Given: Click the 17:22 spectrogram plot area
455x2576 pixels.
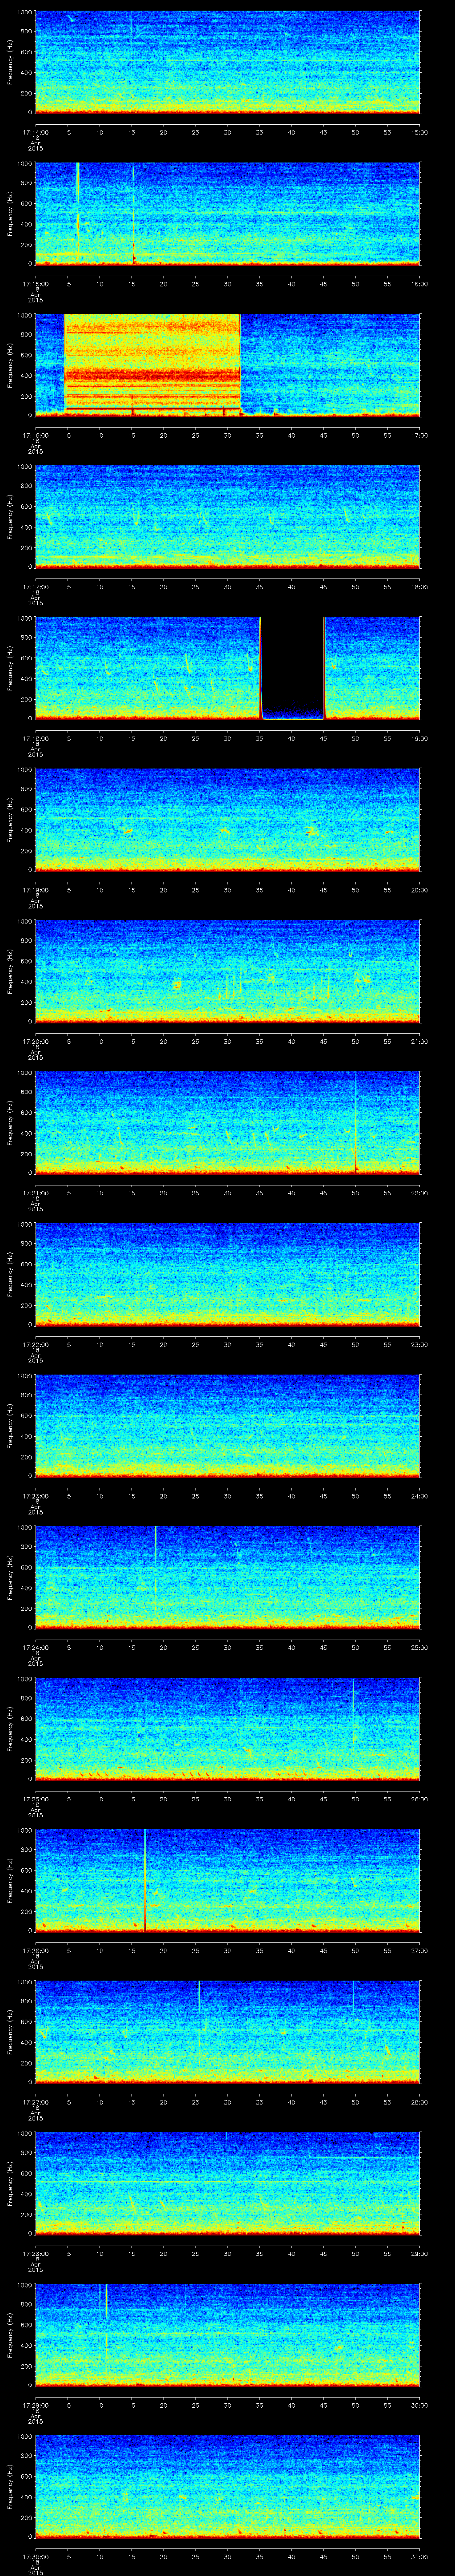Looking at the screenshot, I should [227, 1273].
